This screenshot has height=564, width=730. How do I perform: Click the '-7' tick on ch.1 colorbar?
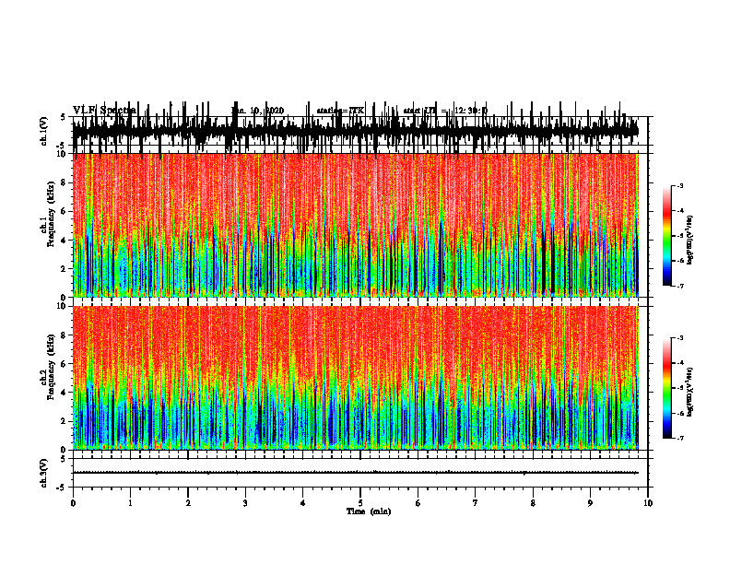(679, 286)
